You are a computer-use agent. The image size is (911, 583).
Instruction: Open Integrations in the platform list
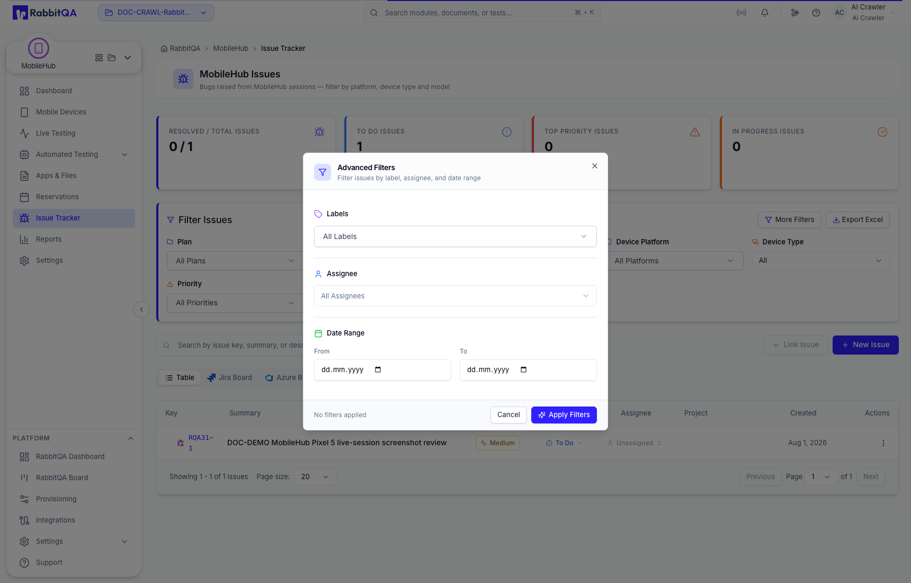(x=74, y=520)
